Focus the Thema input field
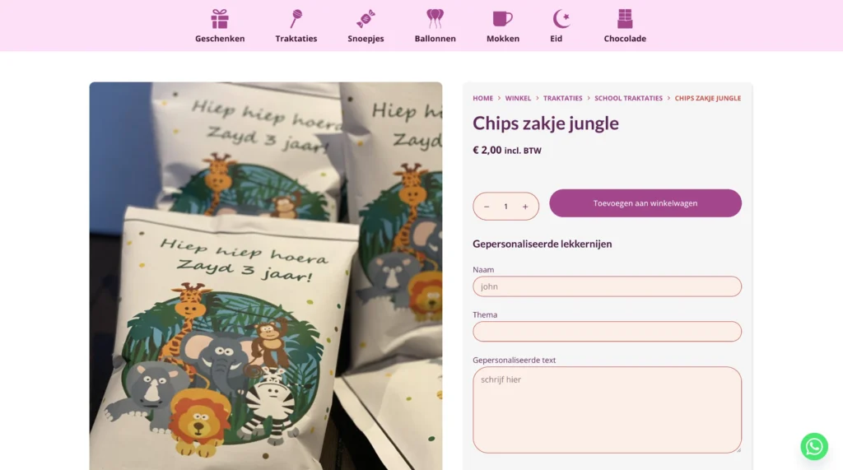Image resolution: width=843 pixels, height=470 pixels. point(607,331)
